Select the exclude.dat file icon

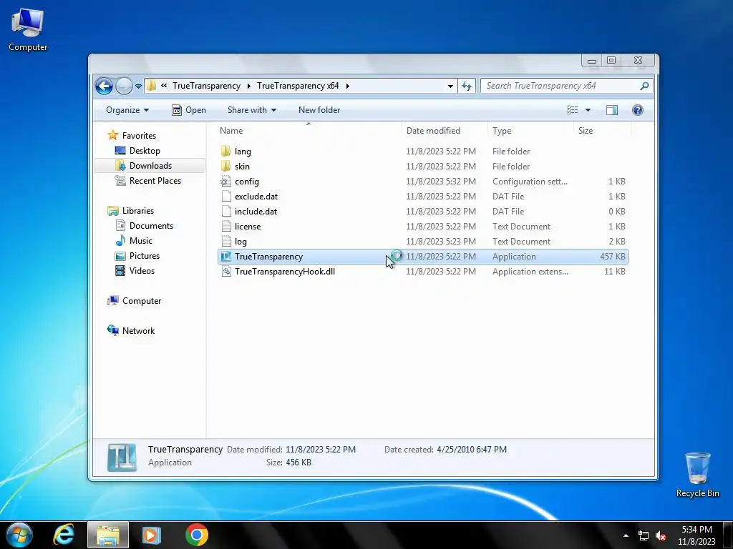pos(225,196)
